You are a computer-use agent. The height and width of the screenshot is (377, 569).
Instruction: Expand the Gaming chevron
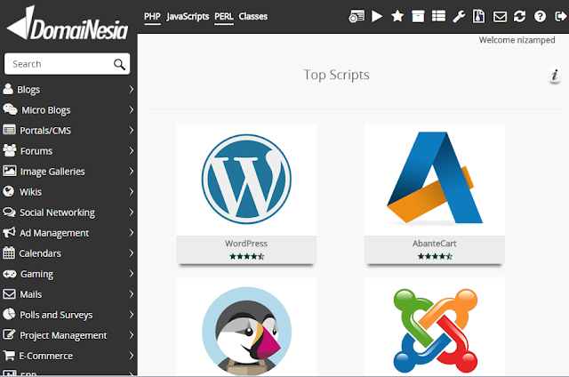point(132,274)
